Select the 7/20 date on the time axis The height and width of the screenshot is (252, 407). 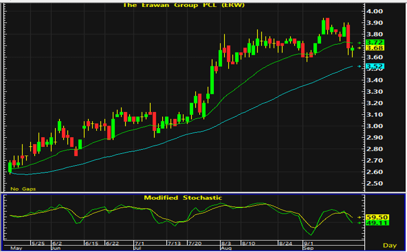(195, 243)
